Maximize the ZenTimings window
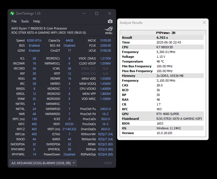This screenshot has height=179, width=217. (x=97, y=13)
